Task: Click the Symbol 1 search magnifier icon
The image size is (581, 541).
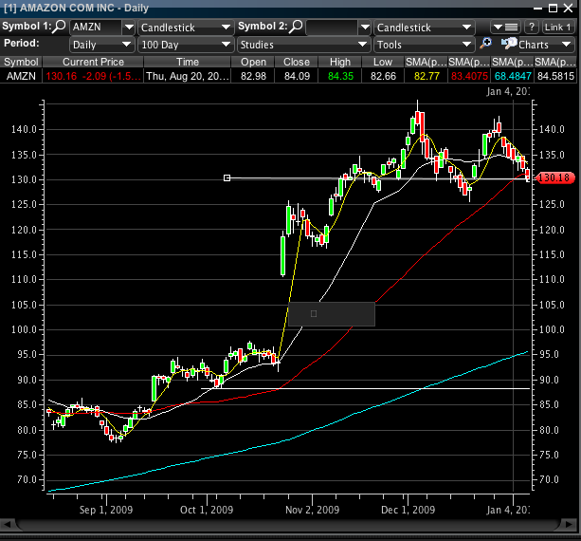Action: (x=62, y=28)
